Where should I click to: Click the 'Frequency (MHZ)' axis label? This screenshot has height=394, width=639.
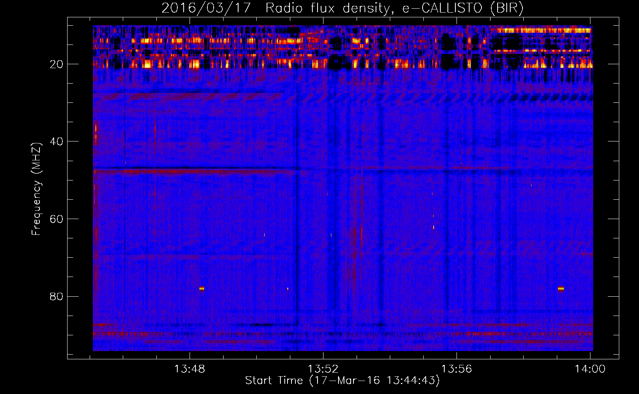36,189
